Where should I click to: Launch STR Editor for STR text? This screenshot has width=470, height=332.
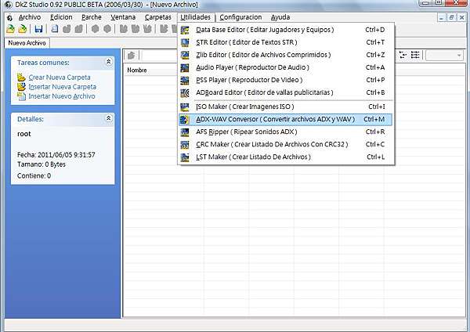coord(286,42)
